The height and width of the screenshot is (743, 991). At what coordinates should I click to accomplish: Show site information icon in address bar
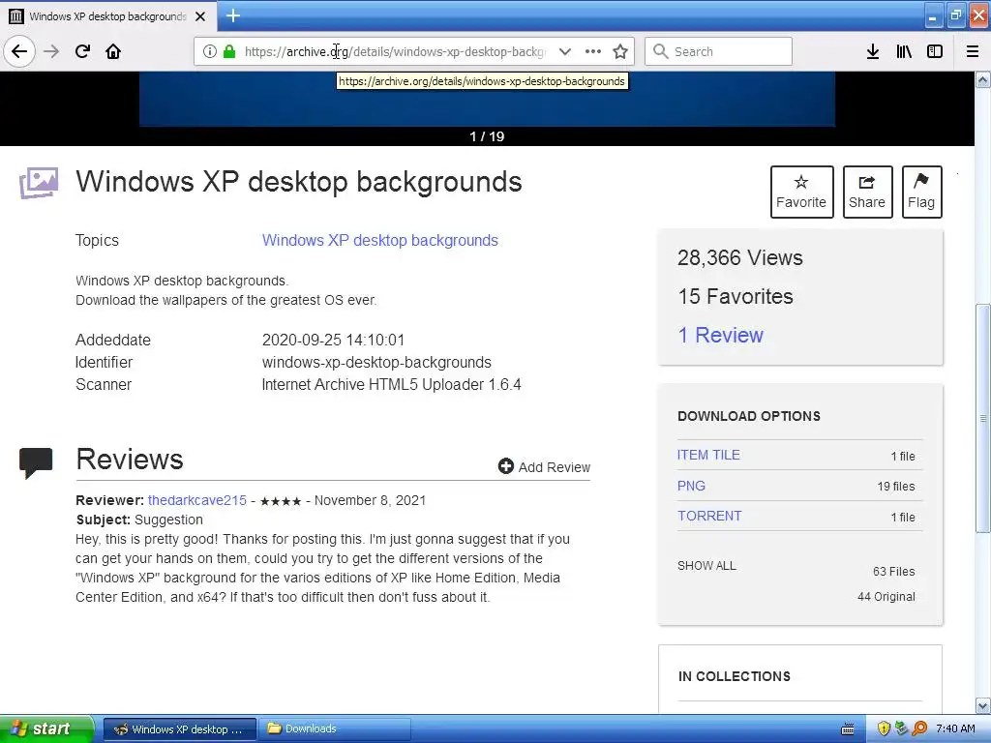tap(210, 51)
